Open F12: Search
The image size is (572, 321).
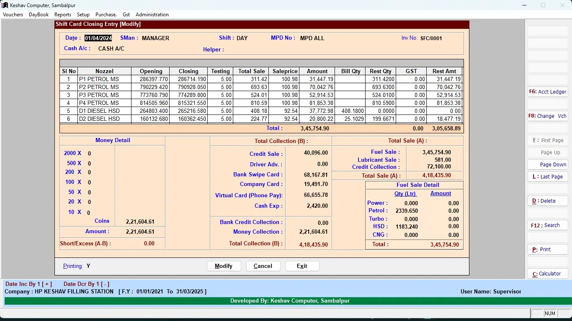[x=548, y=225]
